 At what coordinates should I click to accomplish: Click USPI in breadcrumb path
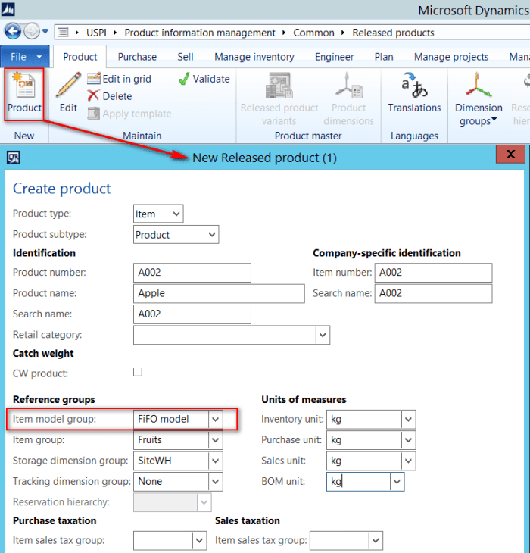[96, 33]
